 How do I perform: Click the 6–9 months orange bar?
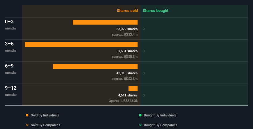[95, 66]
